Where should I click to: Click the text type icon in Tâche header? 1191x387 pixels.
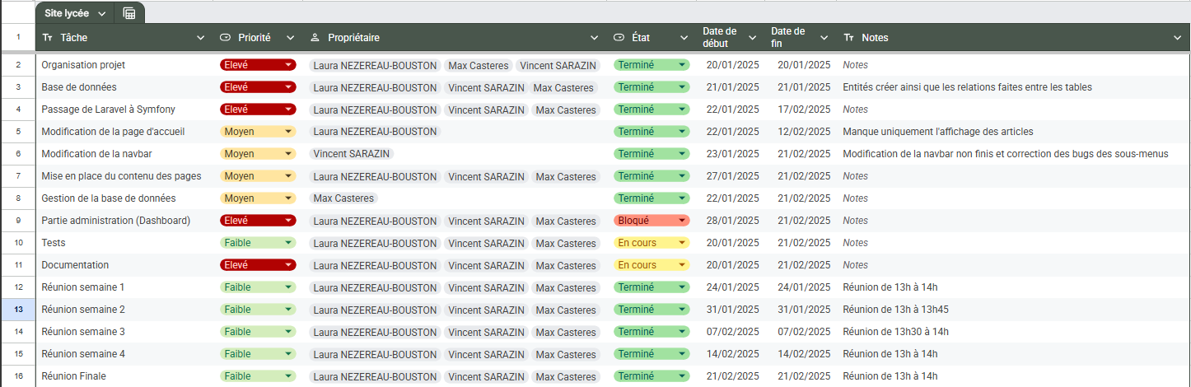tap(48, 38)
